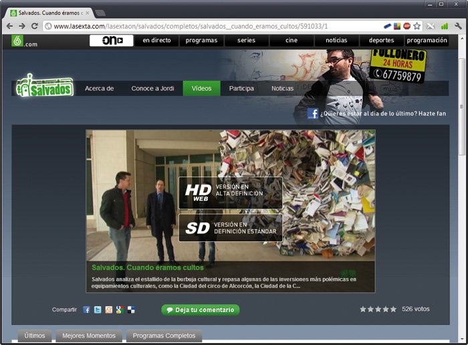Rate the video with the five stars
468x345 pixels.
pyautogui.click(x=378, y=309)
